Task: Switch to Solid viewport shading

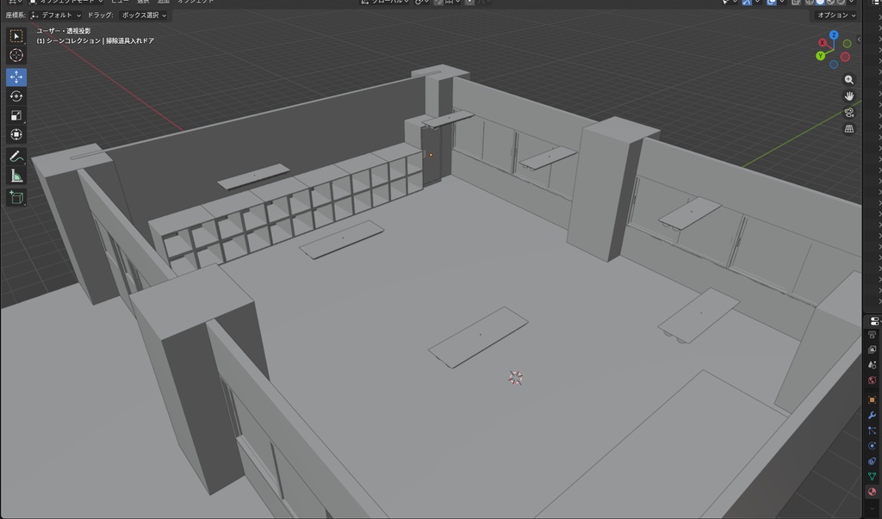Action: 820,2
